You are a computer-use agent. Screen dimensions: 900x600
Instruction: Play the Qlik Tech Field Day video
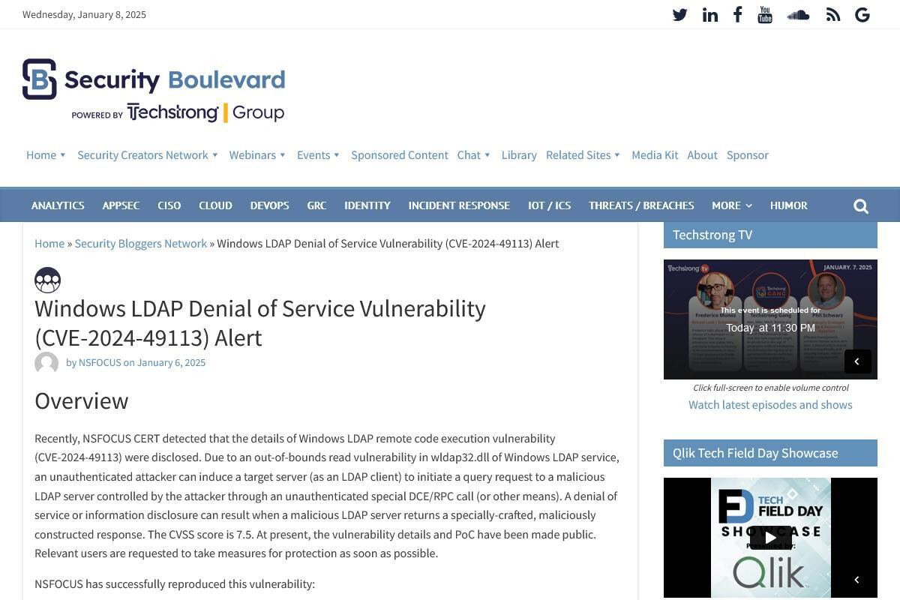[x=770, y=538]
